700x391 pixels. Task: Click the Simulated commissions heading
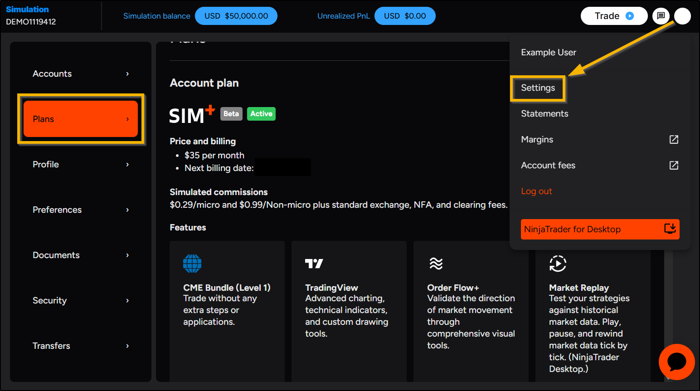[x=219, y=192]
